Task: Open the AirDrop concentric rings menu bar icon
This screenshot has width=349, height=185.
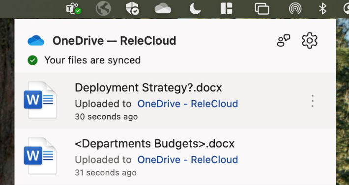Action: [295, 9]
